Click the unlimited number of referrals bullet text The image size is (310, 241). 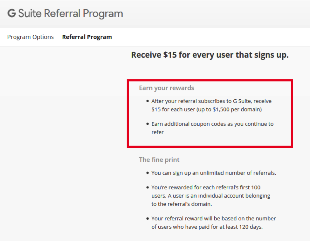click(214, 173)
